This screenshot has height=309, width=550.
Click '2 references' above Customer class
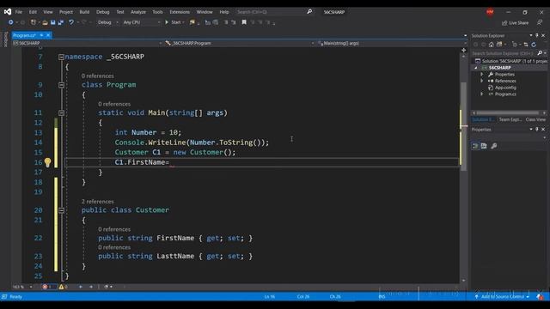[97, 202]
